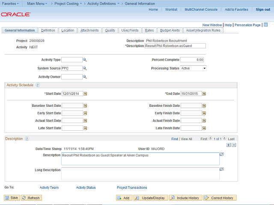Switch to the Budget Alerts tab
Screen dimensions: 274x205
170,30
